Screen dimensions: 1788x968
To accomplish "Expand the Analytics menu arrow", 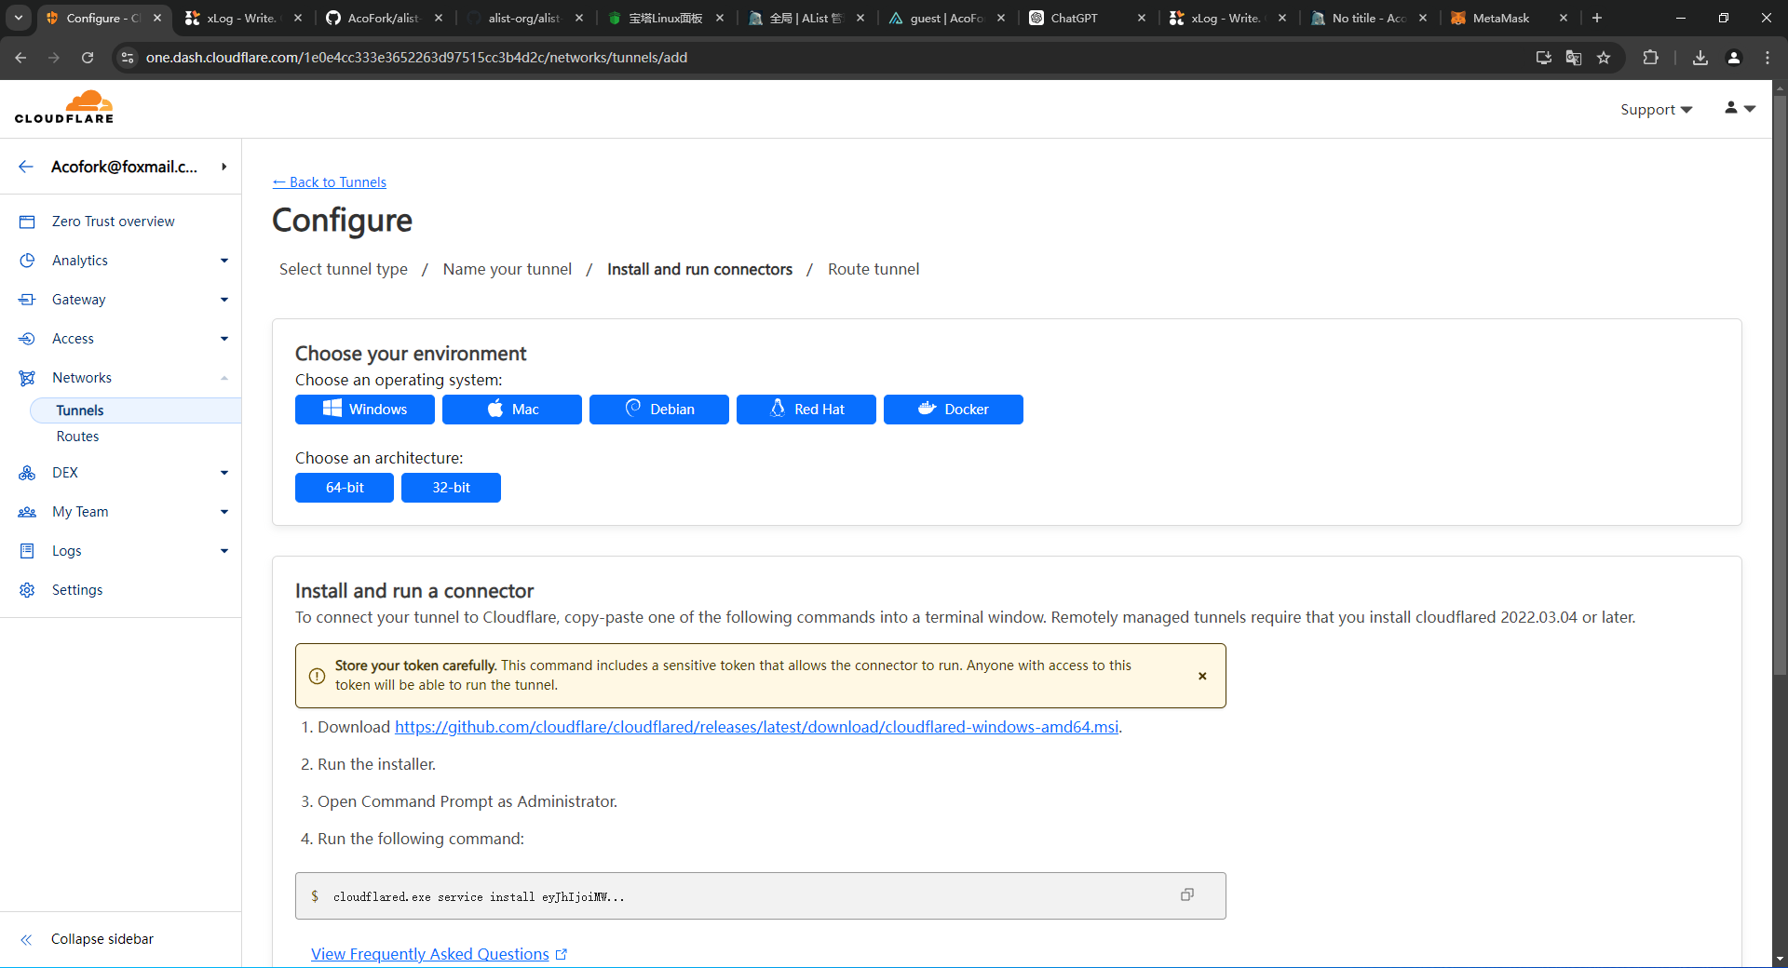I will (x=224, y=261).
